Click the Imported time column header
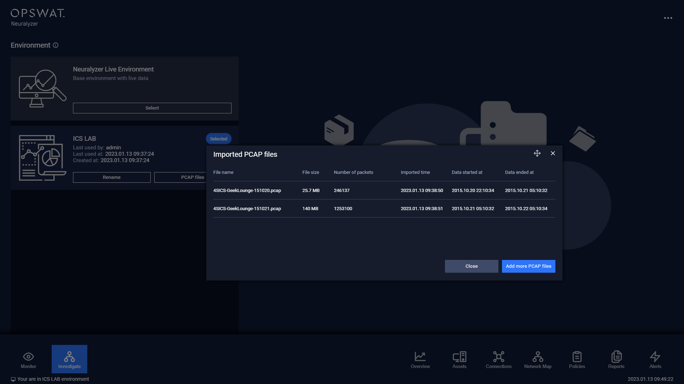 [415, 172]
